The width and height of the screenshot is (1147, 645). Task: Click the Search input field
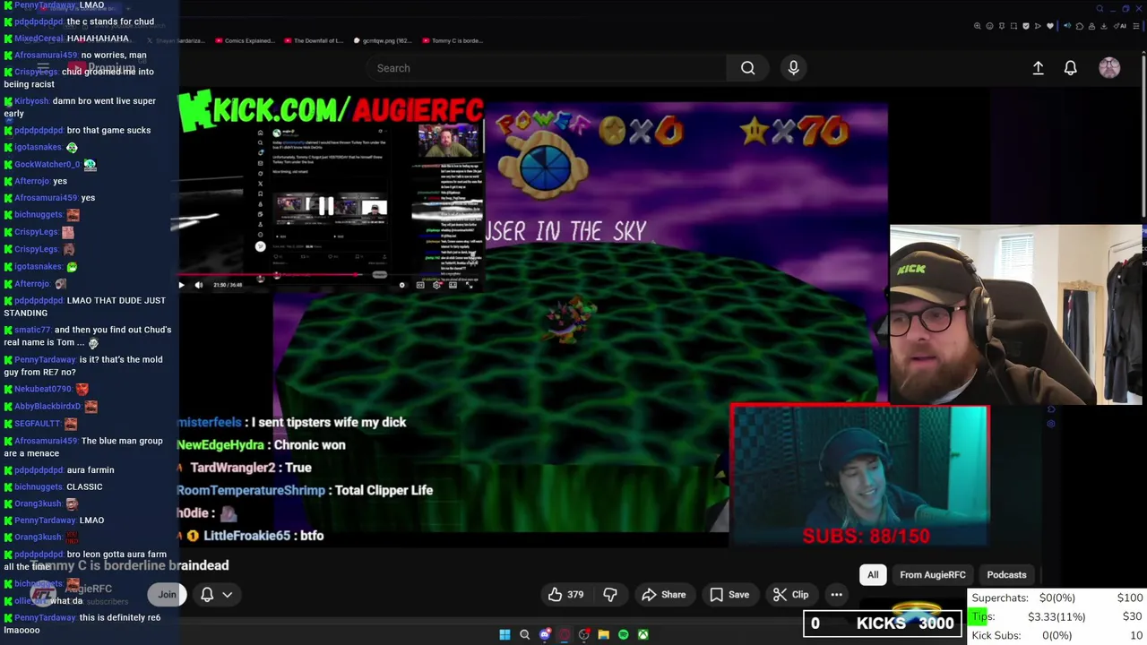[x=546, y=68]
